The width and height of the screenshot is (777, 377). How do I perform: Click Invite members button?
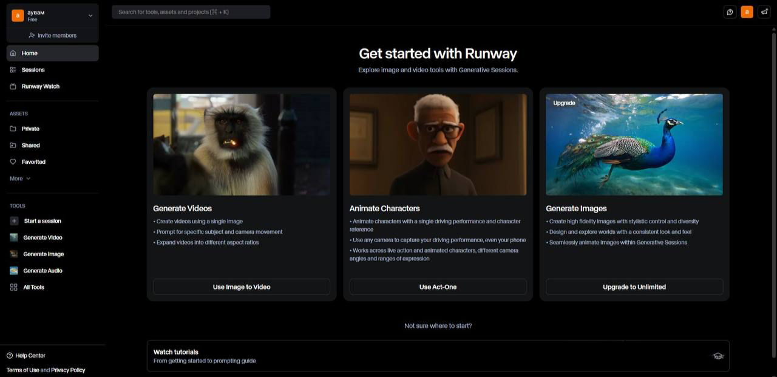[53, 35]
